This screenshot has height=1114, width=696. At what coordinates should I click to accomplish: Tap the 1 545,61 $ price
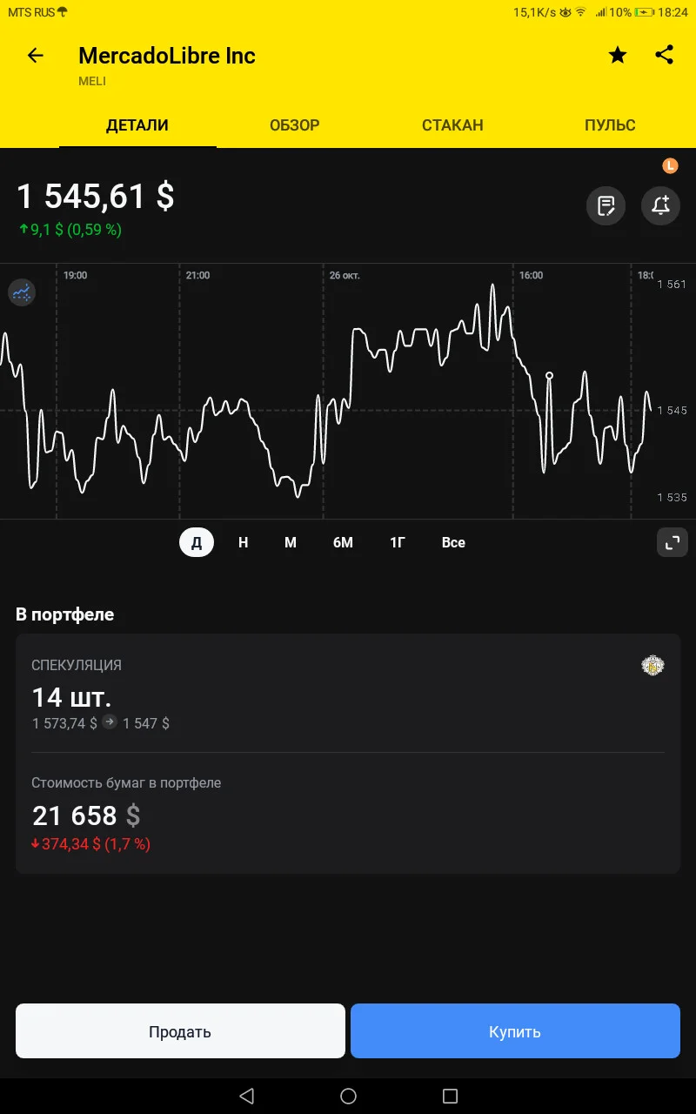(96, 197)
